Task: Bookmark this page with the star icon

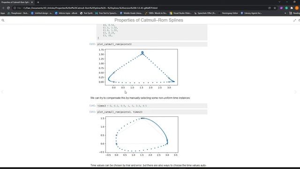Action: (x=275, y=8)
